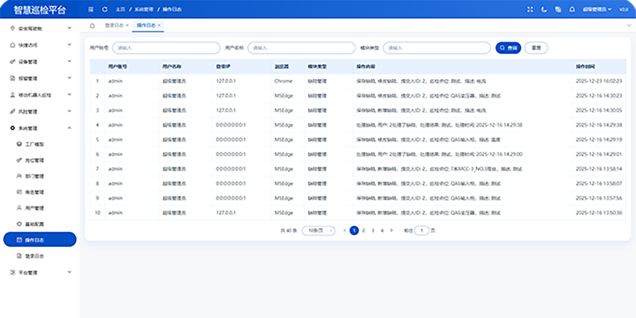Click the layout icon left of the bell
This screenshot has height=318, width=636.
(558, 9)
